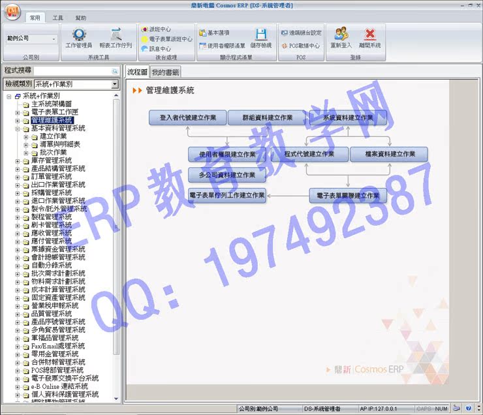
Task: Click the 程式搜尋 input field
Action: [x=72, y=71]
